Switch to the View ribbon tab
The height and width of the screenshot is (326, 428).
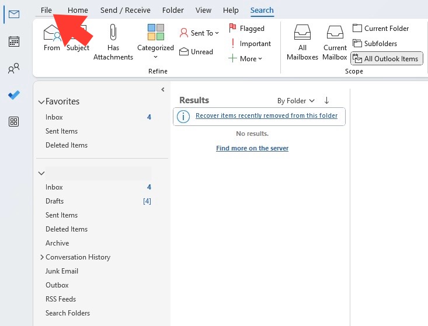click(x=203, y=10)
